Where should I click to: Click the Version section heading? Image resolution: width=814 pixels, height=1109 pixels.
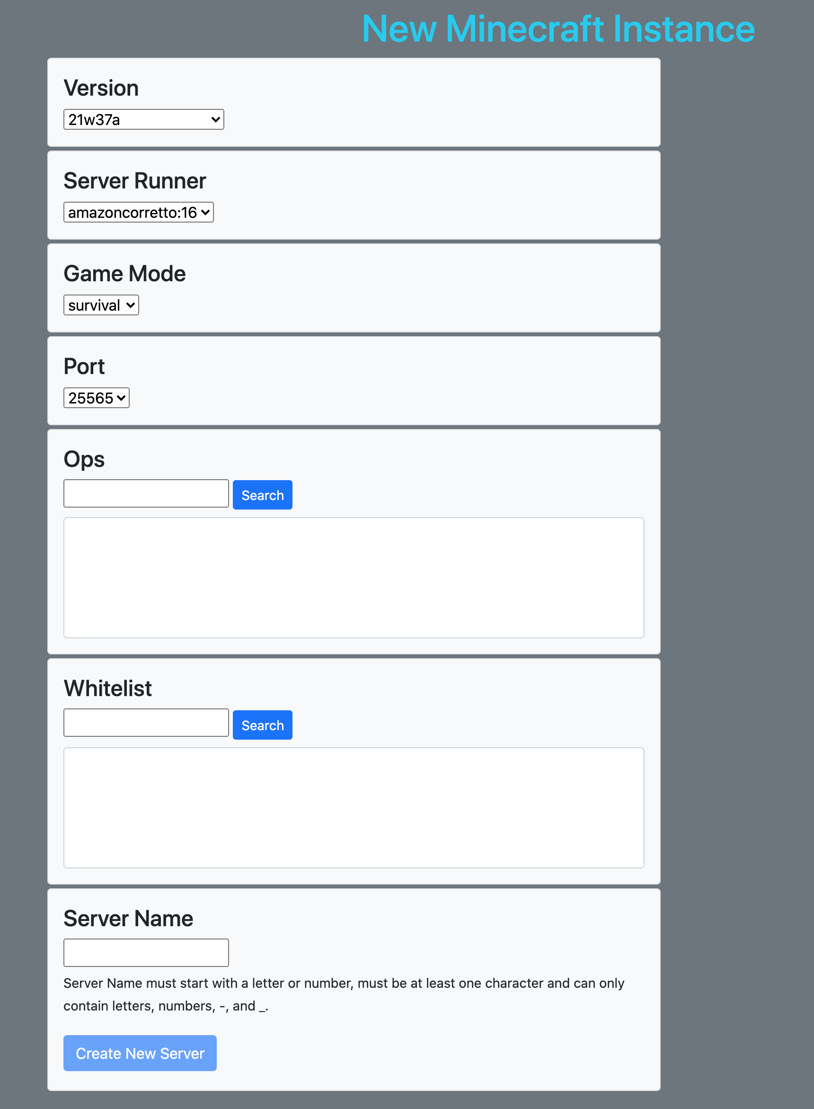click(x=101, y=88)
